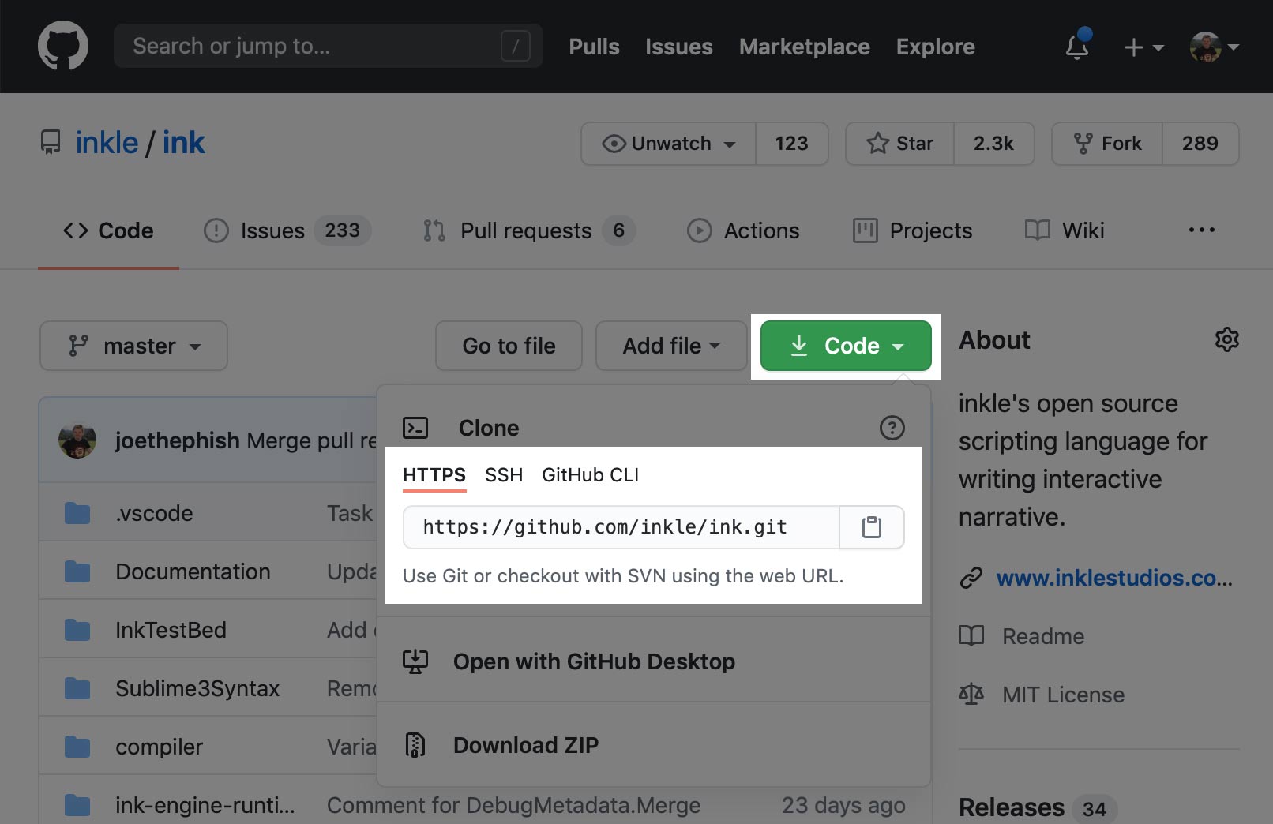
Task: Open the user avatar menu
Action: click(x=1215, y=47)
